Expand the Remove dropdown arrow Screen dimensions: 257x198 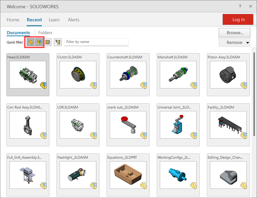click(x=247, y=42)
